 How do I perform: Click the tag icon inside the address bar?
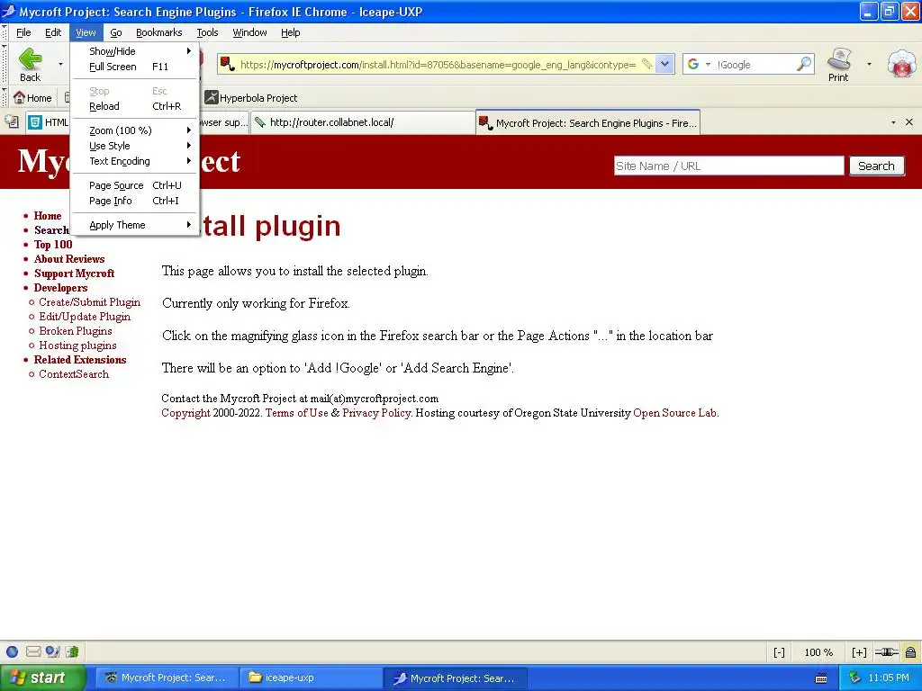tap(646, 64)
